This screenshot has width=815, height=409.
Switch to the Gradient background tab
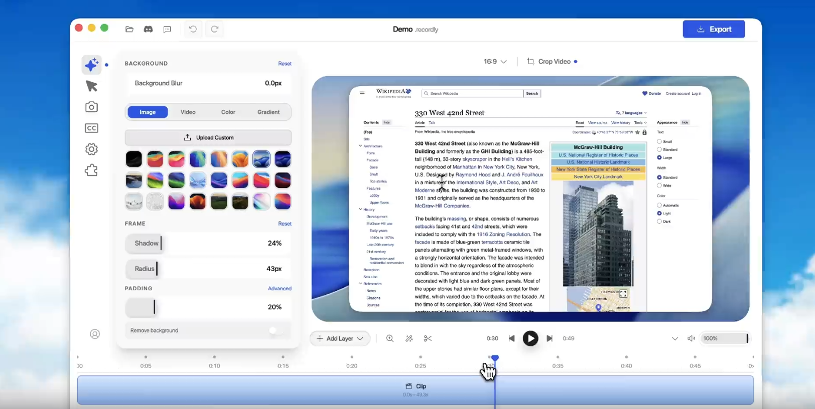coord(268,112)
